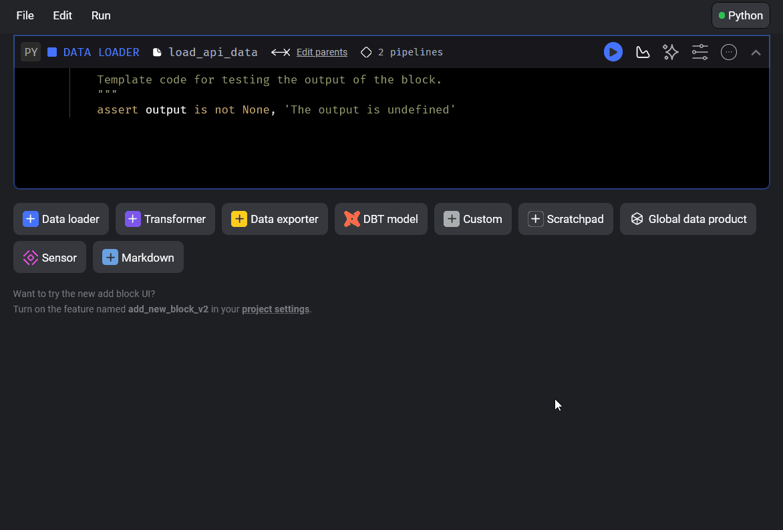Open block settings sliders icon

pos(699,52)
